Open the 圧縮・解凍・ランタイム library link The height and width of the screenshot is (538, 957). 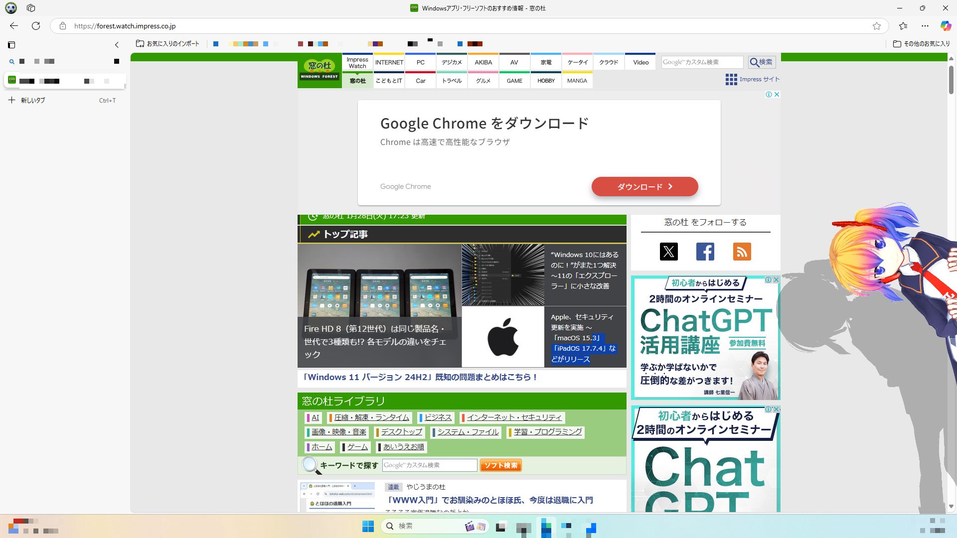point(371,417)
